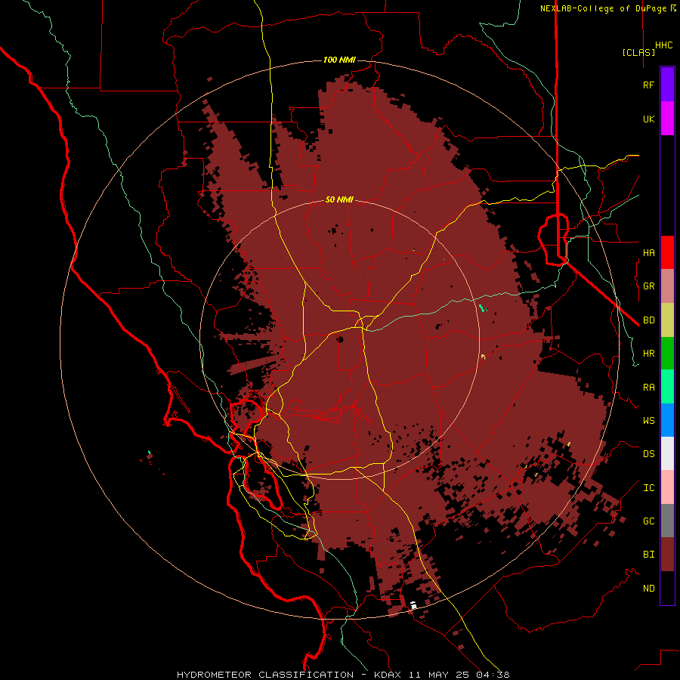Click the UK magenta legend swatch
This screenshot has width=680, height=680.
pyautogui.click(x=667, y=119)
